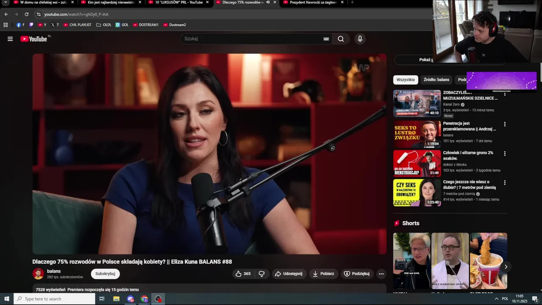Select the 'Źródło: balans' filter chip
542x305 pixels.
click(436, 80)
